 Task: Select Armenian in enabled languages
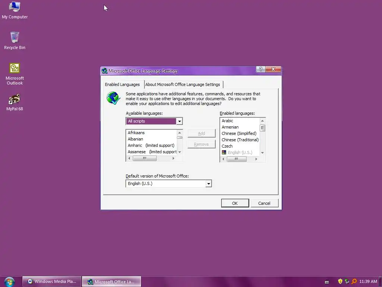[240, 127]
